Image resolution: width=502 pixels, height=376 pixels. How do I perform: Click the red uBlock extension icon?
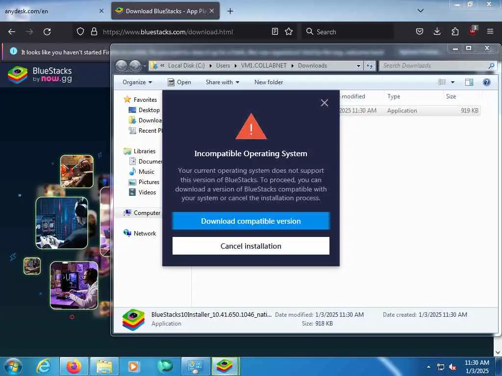[x=473, y=31]
